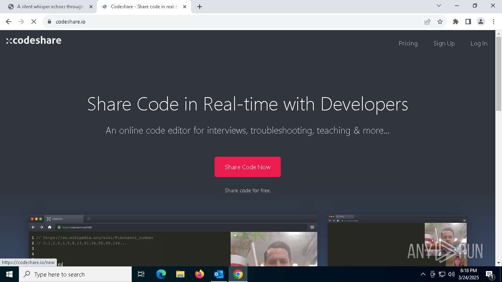
Task: Open the Chrome profile avatar
Action: [481, 22]
